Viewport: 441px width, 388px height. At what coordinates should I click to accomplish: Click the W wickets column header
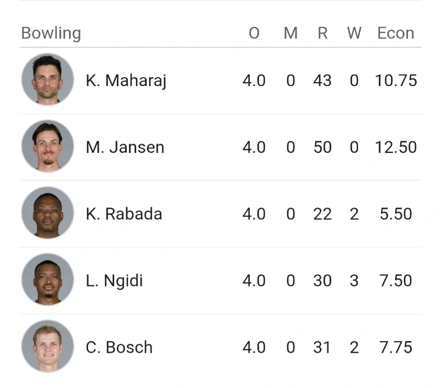pyautogui.click(x=354, y=33)
